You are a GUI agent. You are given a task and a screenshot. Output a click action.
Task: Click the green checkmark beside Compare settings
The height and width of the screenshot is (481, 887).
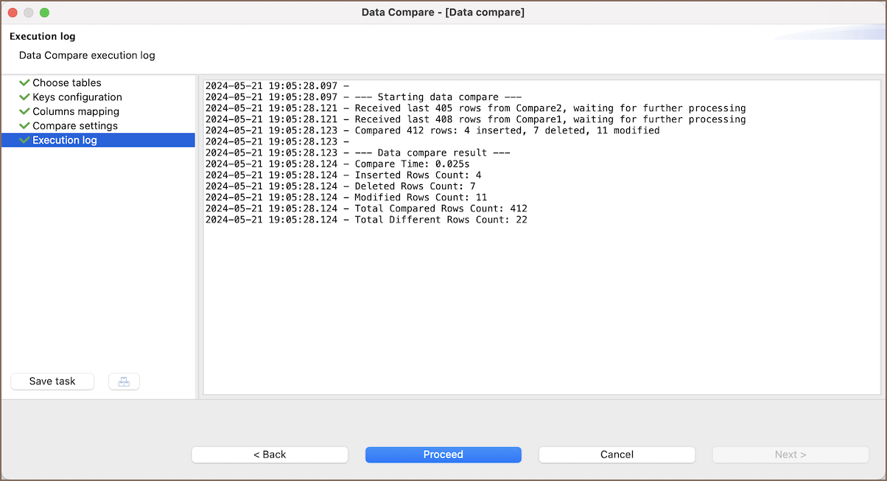tap(24, 126)
